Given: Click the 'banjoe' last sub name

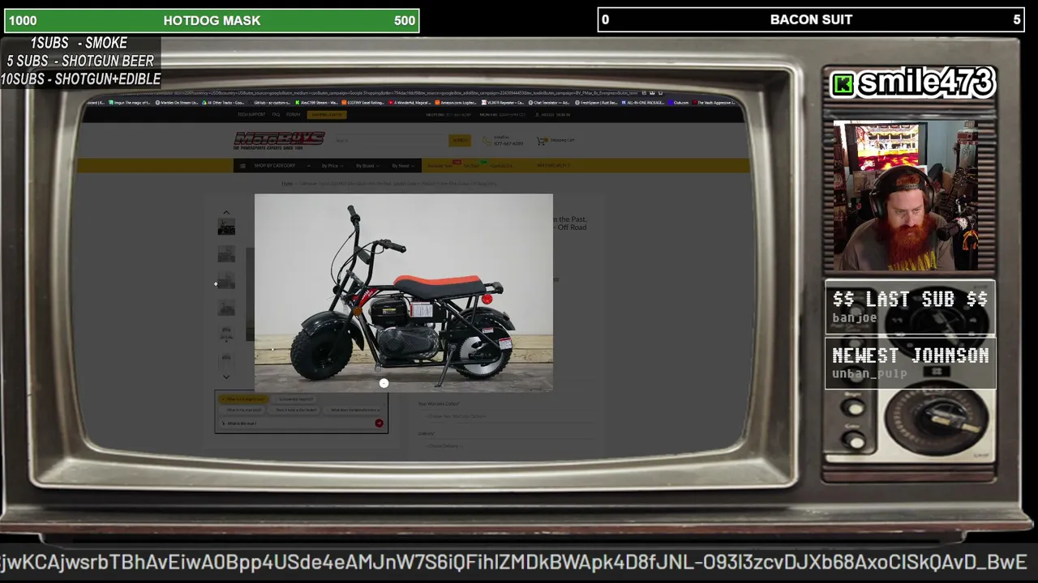Looking at the screenshot, I should coord(855,318).
